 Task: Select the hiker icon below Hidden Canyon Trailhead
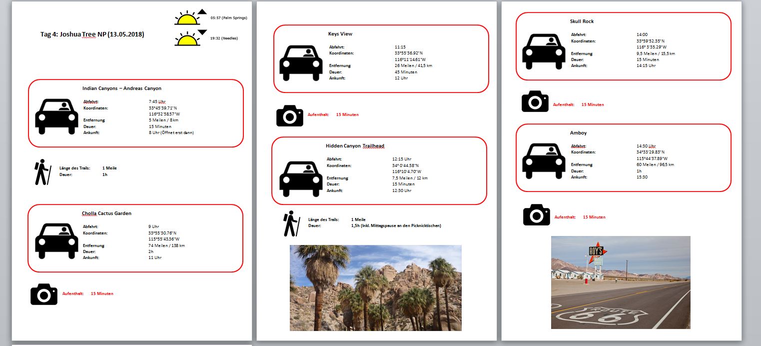[291, 223]
